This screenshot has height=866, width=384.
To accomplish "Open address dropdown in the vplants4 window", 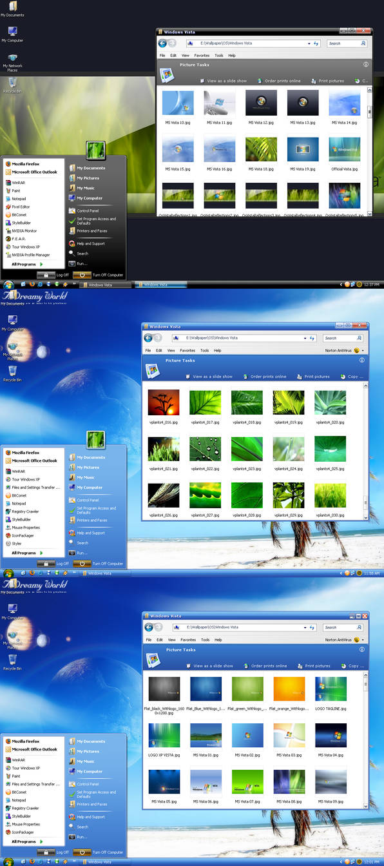I will (x=305, y=338).
